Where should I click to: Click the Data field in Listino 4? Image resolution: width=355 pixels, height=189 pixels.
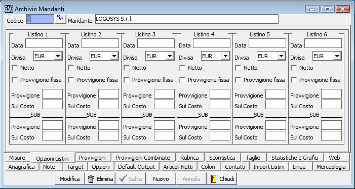click(x=212, y=43)
